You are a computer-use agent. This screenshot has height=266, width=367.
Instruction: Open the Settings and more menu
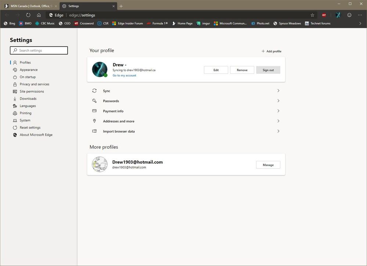pyautogui.click(x=360, y=15)
